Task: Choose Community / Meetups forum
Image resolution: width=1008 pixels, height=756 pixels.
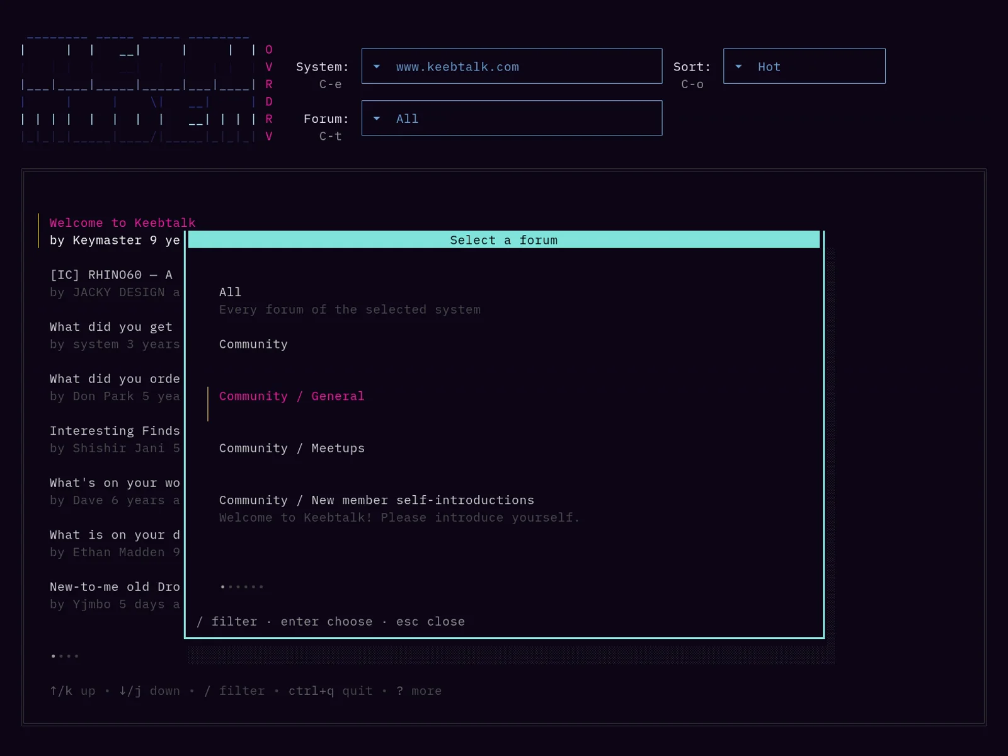Action: coord(292,448)
